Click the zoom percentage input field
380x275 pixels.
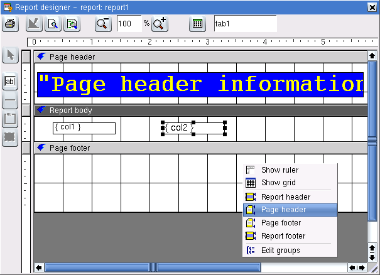coord(129,24)
